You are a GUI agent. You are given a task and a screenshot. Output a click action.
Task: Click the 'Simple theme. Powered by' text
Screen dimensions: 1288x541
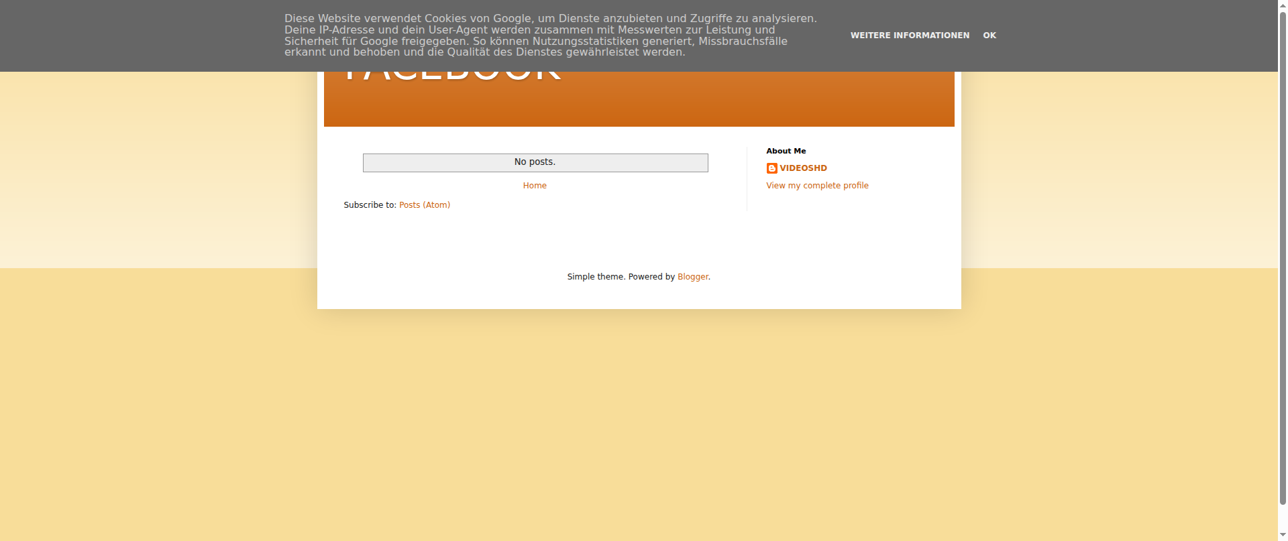click(621, 277)
